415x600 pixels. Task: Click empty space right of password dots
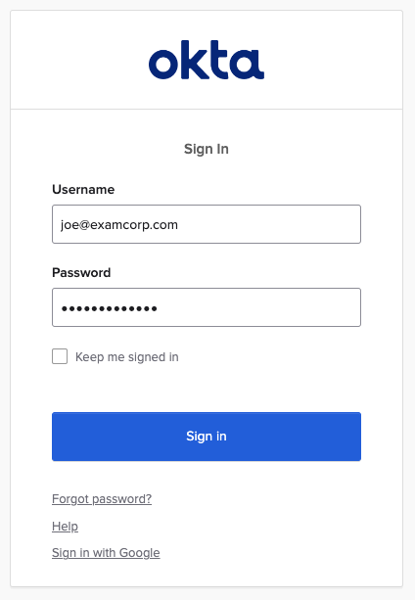coord(258,307)
